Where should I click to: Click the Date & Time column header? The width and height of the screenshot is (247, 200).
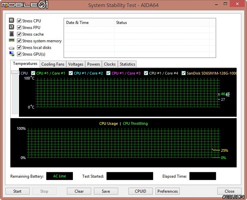click(89, 22)
